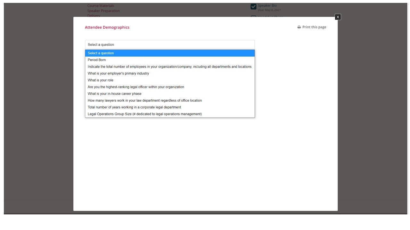Select 'What is your employer's primary industry'
The width and height of the screenshot is (410, 230).
click(x=118, y=73)
